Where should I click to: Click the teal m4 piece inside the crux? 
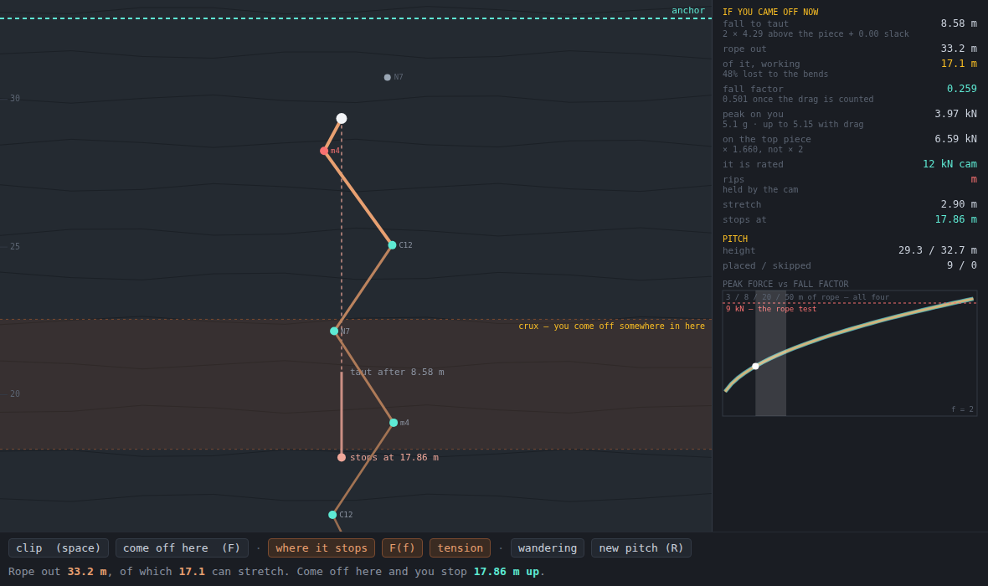coord(394,423)
